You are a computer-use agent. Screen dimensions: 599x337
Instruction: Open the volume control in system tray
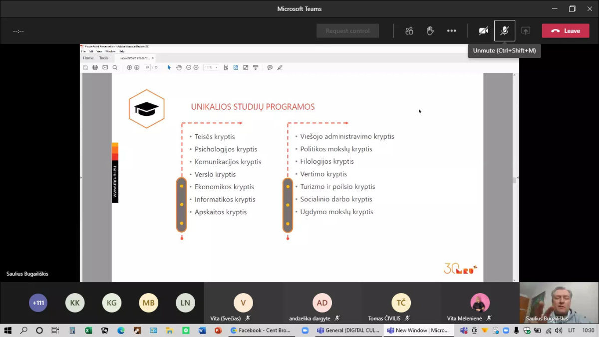(559, 331)
